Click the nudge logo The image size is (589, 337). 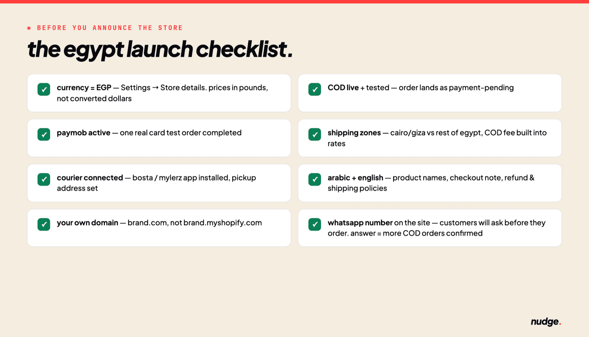(x=546, y=322)
